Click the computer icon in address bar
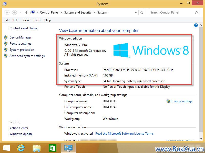The width and height of the screenshot is (205, 153). coord(33,12)
